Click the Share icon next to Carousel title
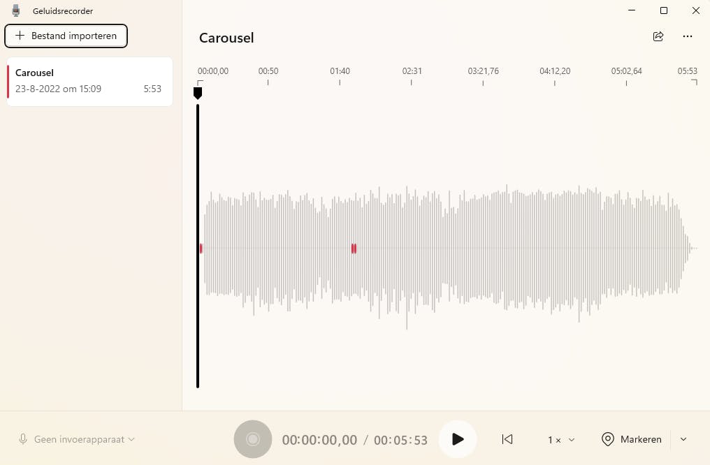710x465 pixels. pyautogui.click(x=658, y=37)
